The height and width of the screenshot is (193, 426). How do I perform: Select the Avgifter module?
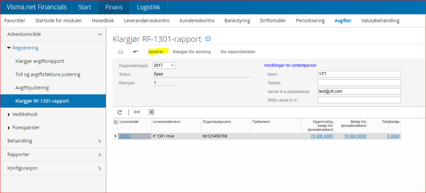click(x=343, y=20)
